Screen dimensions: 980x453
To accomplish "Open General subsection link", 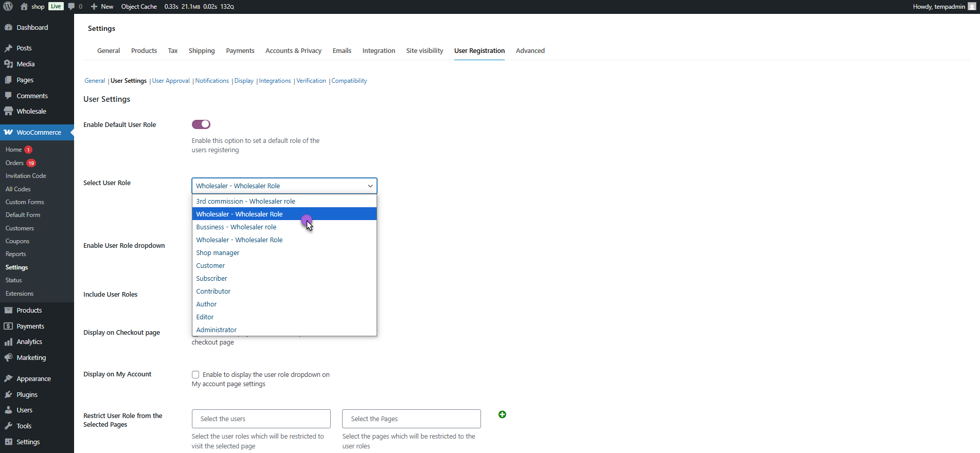I will (95, 81).
